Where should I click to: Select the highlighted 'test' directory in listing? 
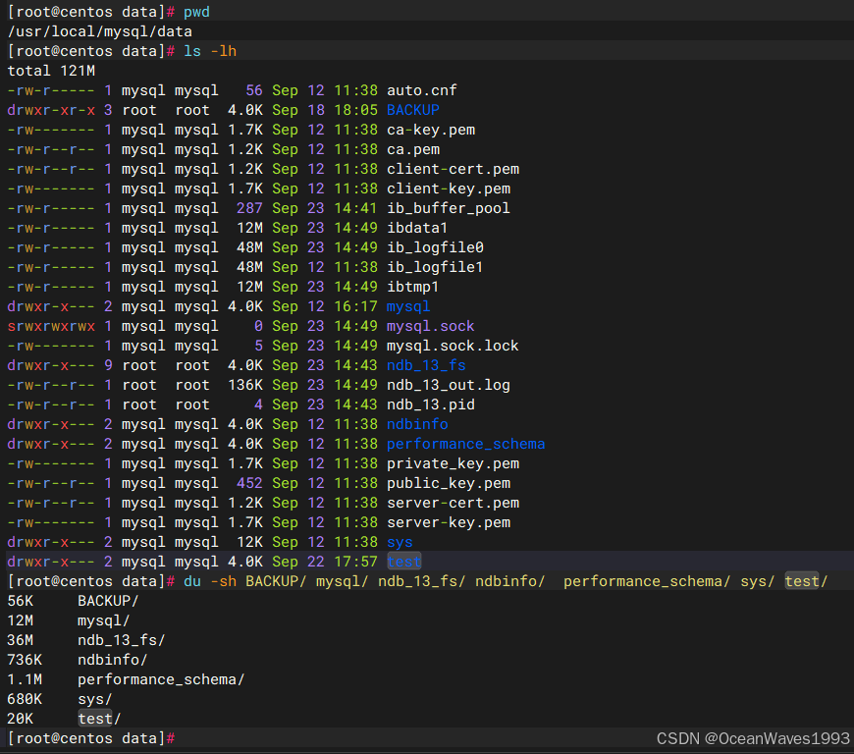coord(404,562)
